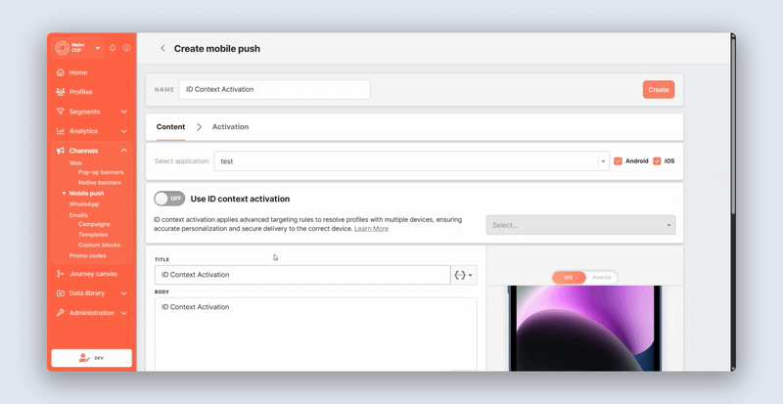This screenshot has width=783, height=404.
Task: Click the DEV user button
Action: [91, 358]
